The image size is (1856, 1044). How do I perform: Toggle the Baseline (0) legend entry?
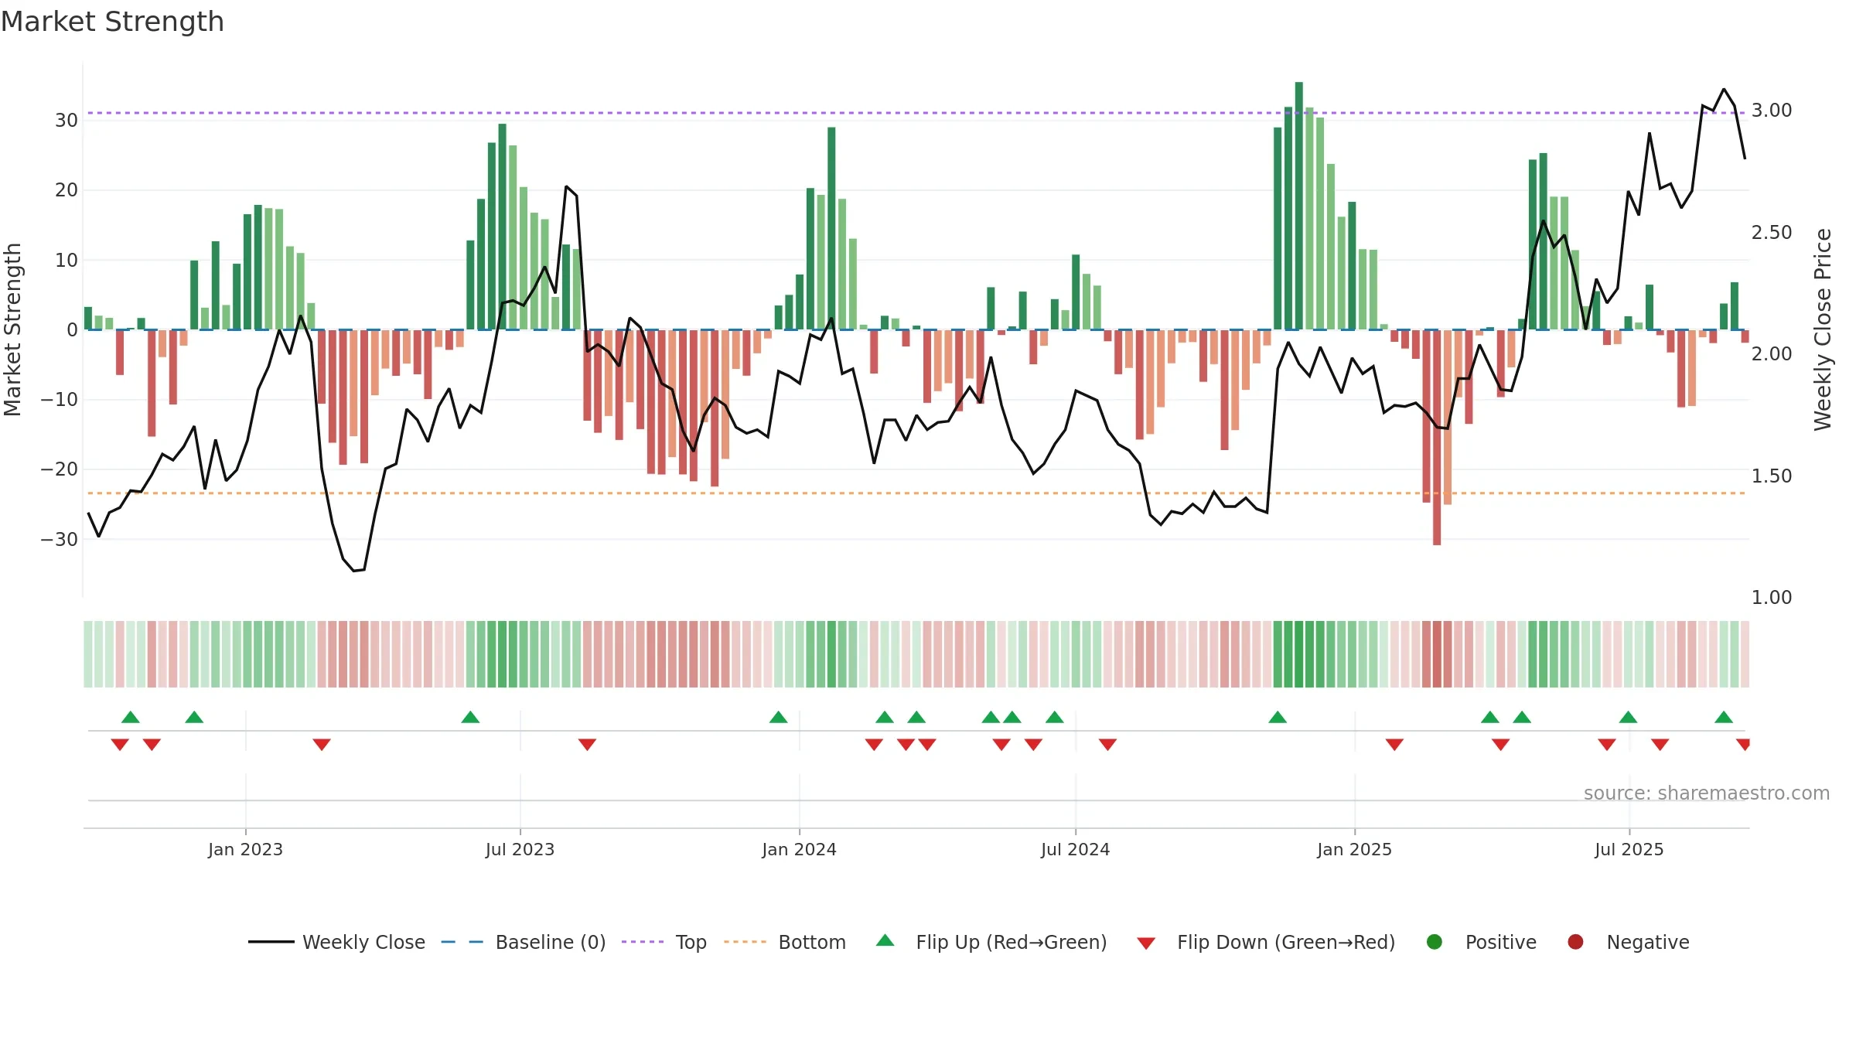point(524,942)
